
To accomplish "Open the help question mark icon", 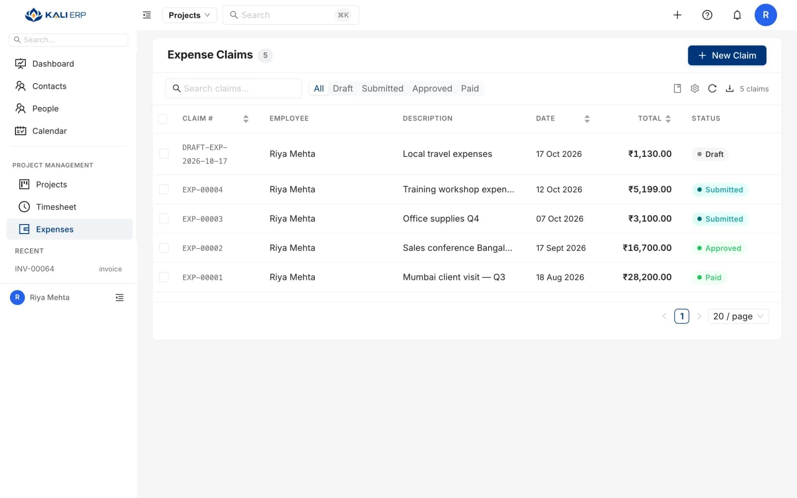I will (707, 15).
